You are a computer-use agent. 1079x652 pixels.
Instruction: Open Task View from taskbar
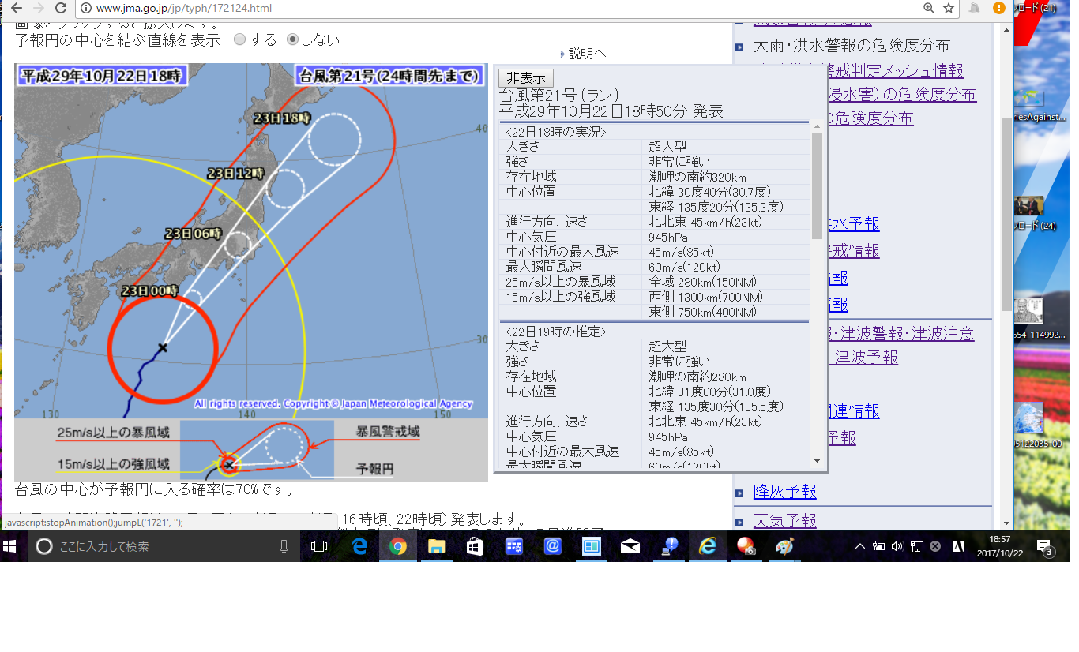pos(319,546)
